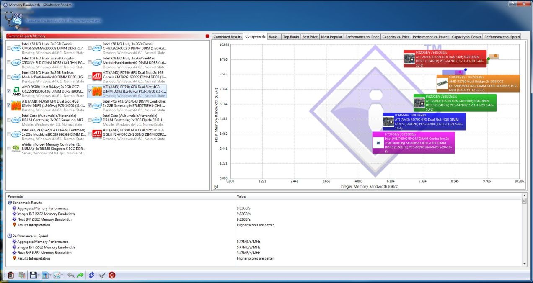
Task: Open the Top Ranks tab
Action: [x=291, y=37]
